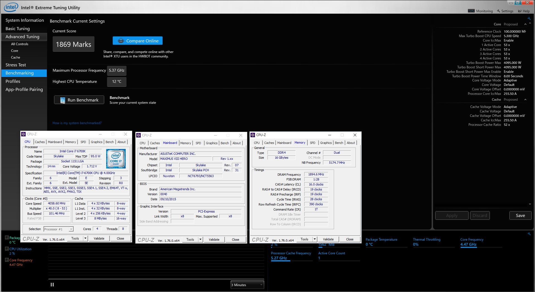This screenshot has width=535, height=292.
Task: Click the Intel logo in title bar
Action: coord(11,7)
